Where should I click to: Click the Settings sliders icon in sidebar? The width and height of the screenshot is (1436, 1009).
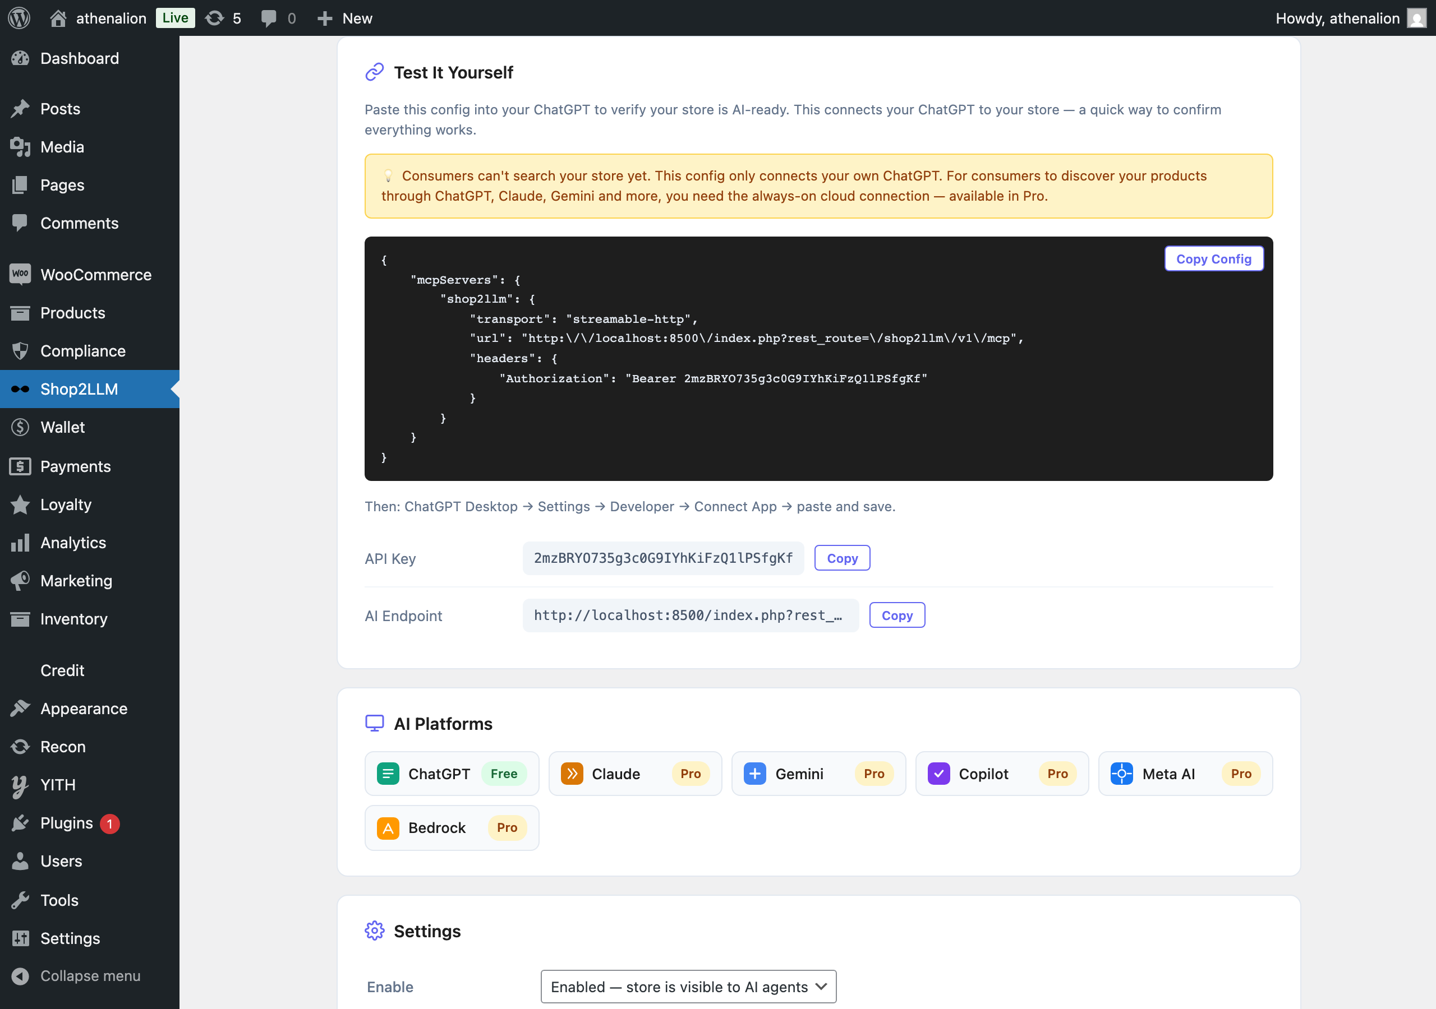[x=20, y=938]
